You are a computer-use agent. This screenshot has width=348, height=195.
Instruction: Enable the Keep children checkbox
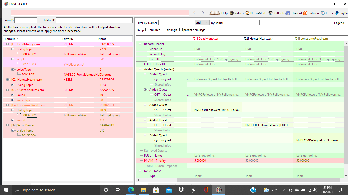click(147, 30)
